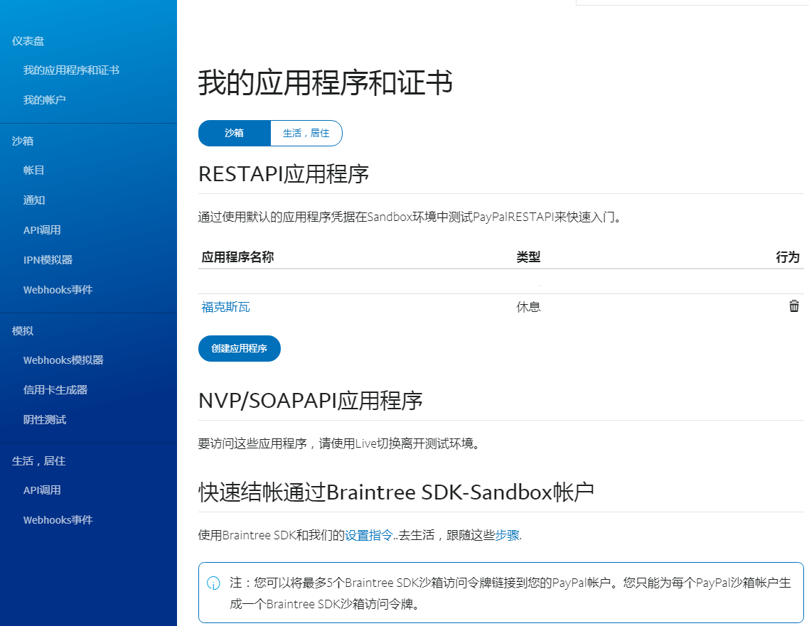Open 帐目 under 沙箱 in sidebar
This screenshot has width=809, height=626.
pos(33,170)
